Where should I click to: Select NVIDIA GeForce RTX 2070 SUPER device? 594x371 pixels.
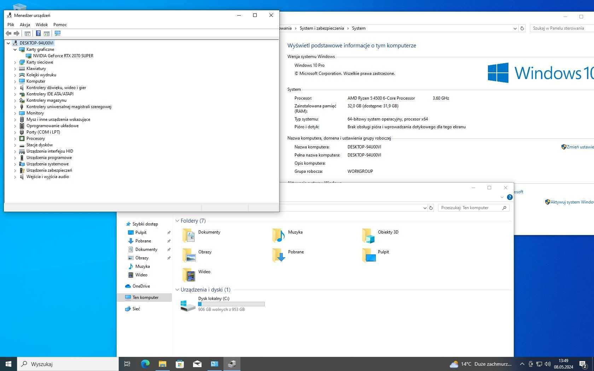point(63,56)
